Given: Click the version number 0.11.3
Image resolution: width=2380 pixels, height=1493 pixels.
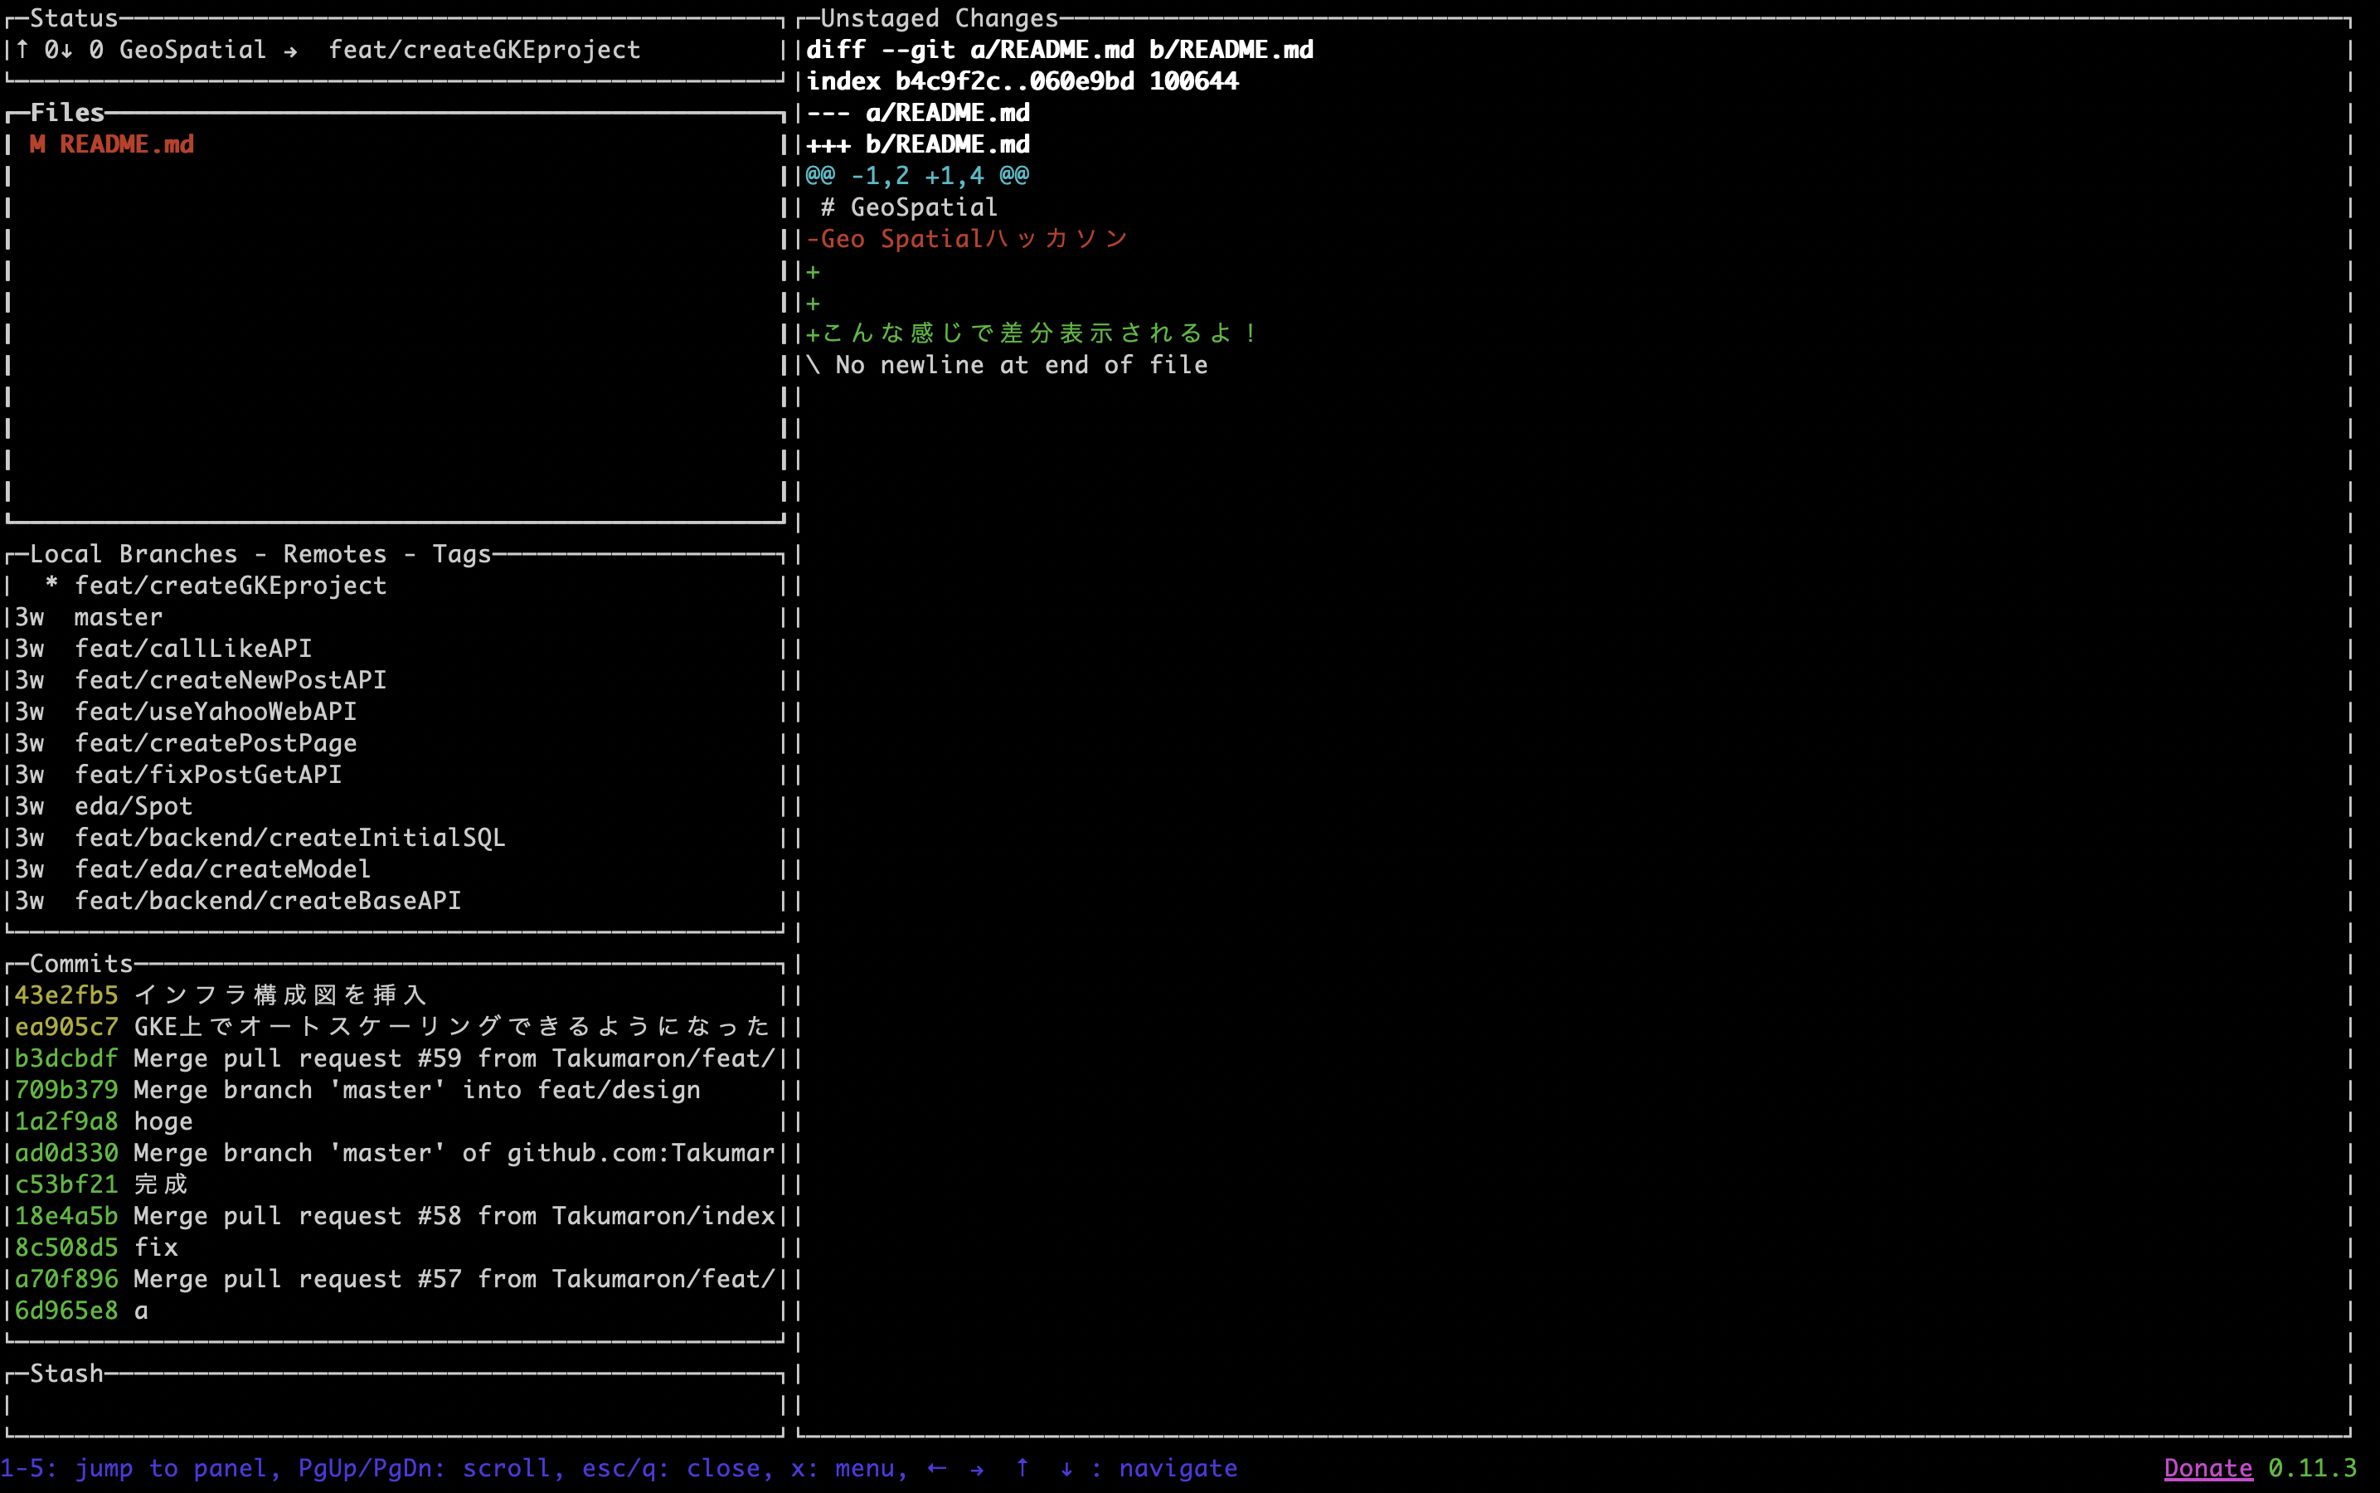Looking at the screenshot, I should pos(2313,1468).
